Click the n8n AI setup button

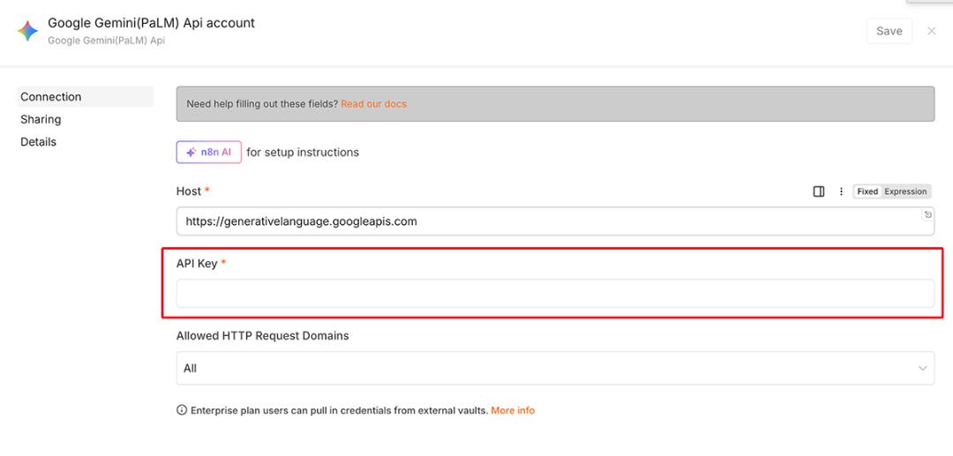point(209,153)
